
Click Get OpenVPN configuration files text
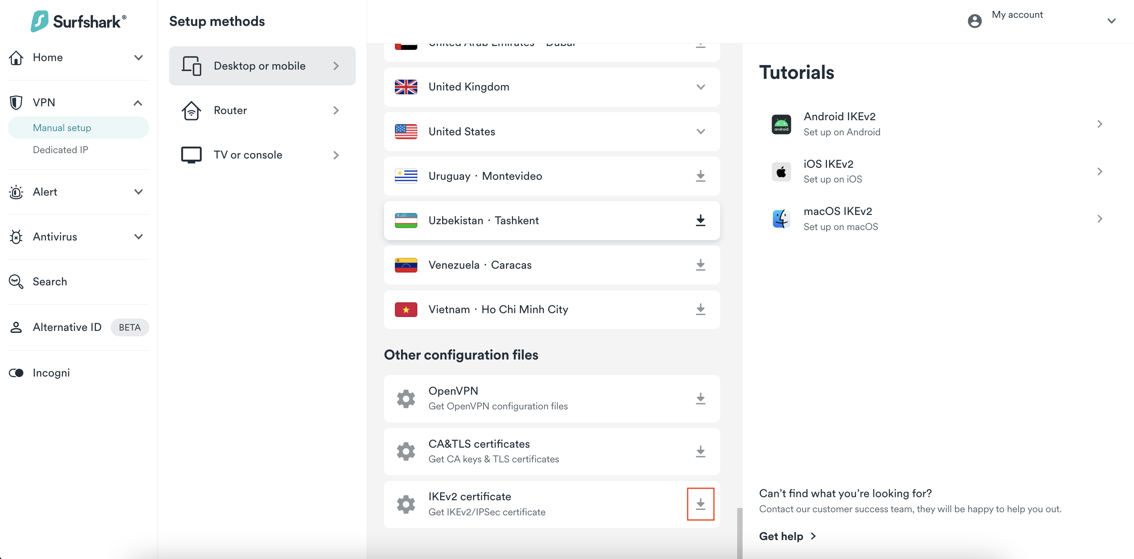click(498, 406)
